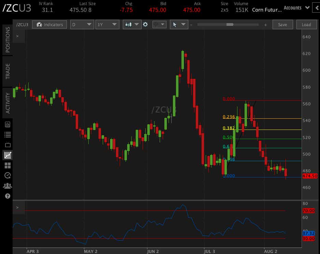The width and height of the screenshot is (320, 254).
Task: Select the 0.382 Fibonacci level label
Action: pyautogui.click(x=229, y=128)
